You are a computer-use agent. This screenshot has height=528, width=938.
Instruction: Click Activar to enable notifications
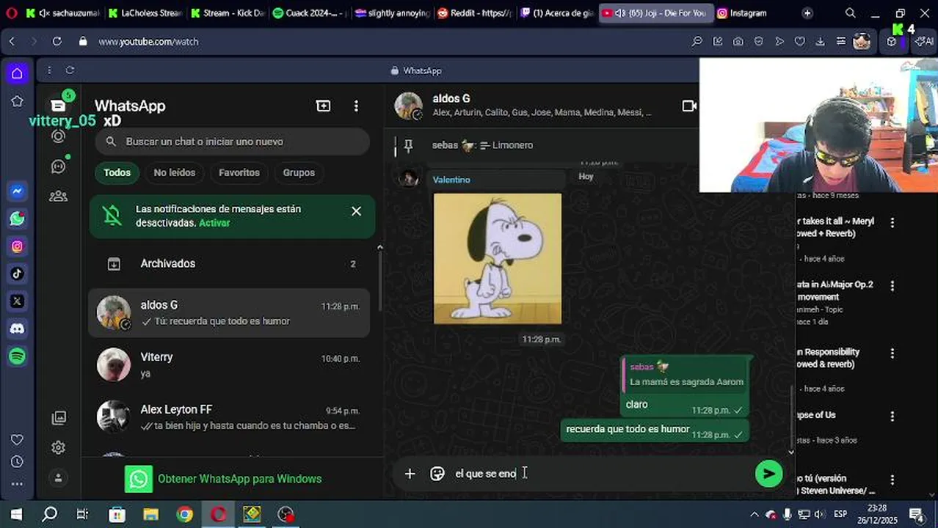point(214,223)
